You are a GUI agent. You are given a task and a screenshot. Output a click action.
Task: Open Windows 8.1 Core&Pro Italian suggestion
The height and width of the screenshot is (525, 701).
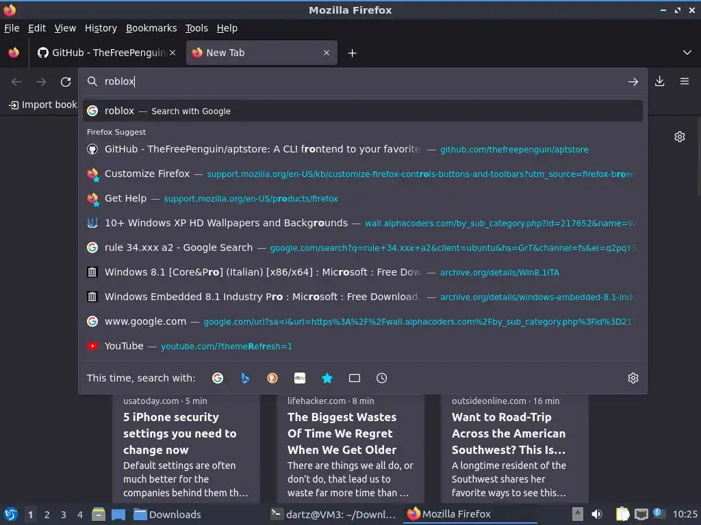coord(363,272)
